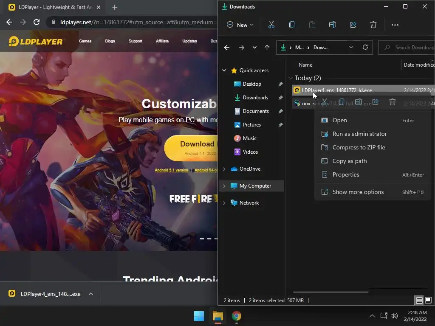
Task: Click Games in LDPlayer nav menu
Action: coord(85,41)
